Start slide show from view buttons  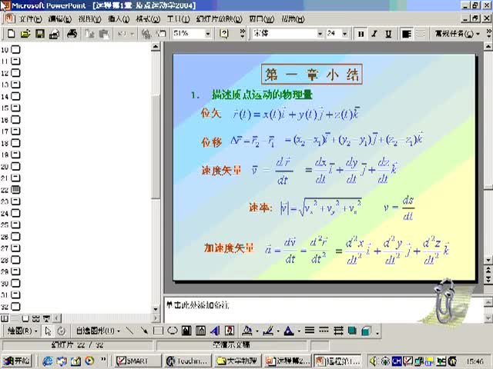tap(46, 318)
